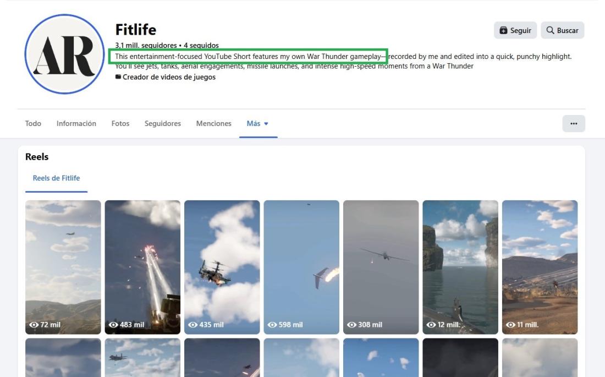This screenshot has height=377, width=605.
Task: Select the Reels de Fitlife tab
Action: [56, 178]
